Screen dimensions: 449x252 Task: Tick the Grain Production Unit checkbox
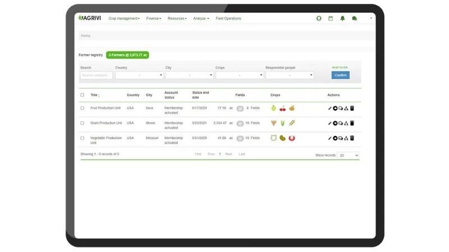[x=83, y=123]
